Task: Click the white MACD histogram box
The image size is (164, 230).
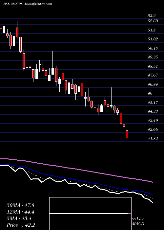Action: (x=90, y=214)
